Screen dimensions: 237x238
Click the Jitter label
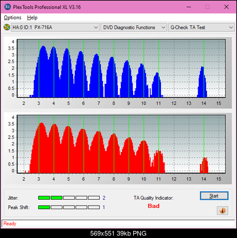13,198
